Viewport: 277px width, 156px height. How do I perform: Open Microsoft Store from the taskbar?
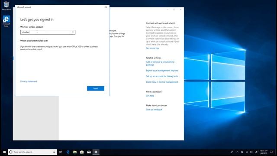click(82, 152)
